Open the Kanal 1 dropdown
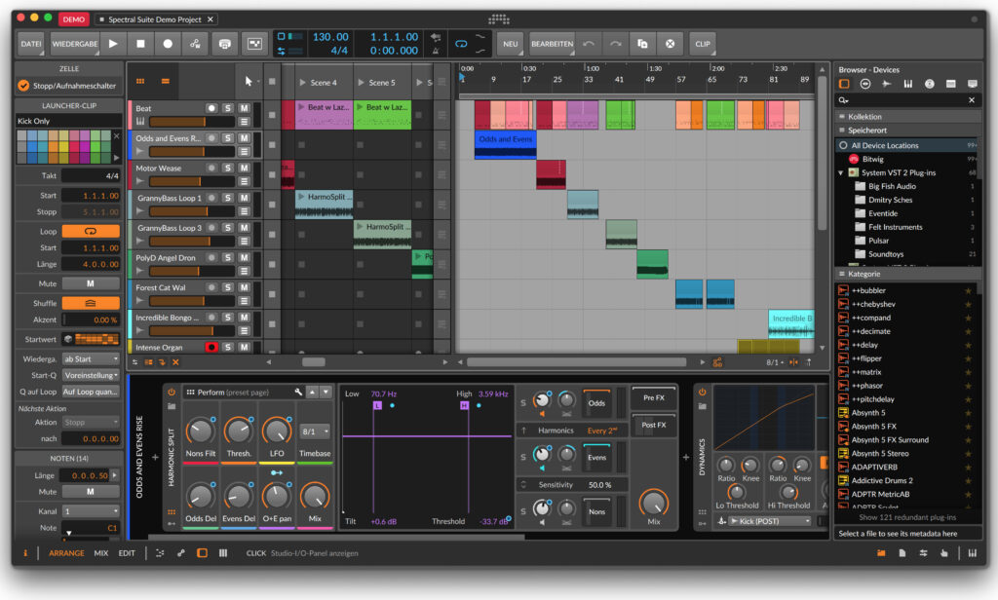Viewport: 998px width, 600px height. tap(91, 511)
